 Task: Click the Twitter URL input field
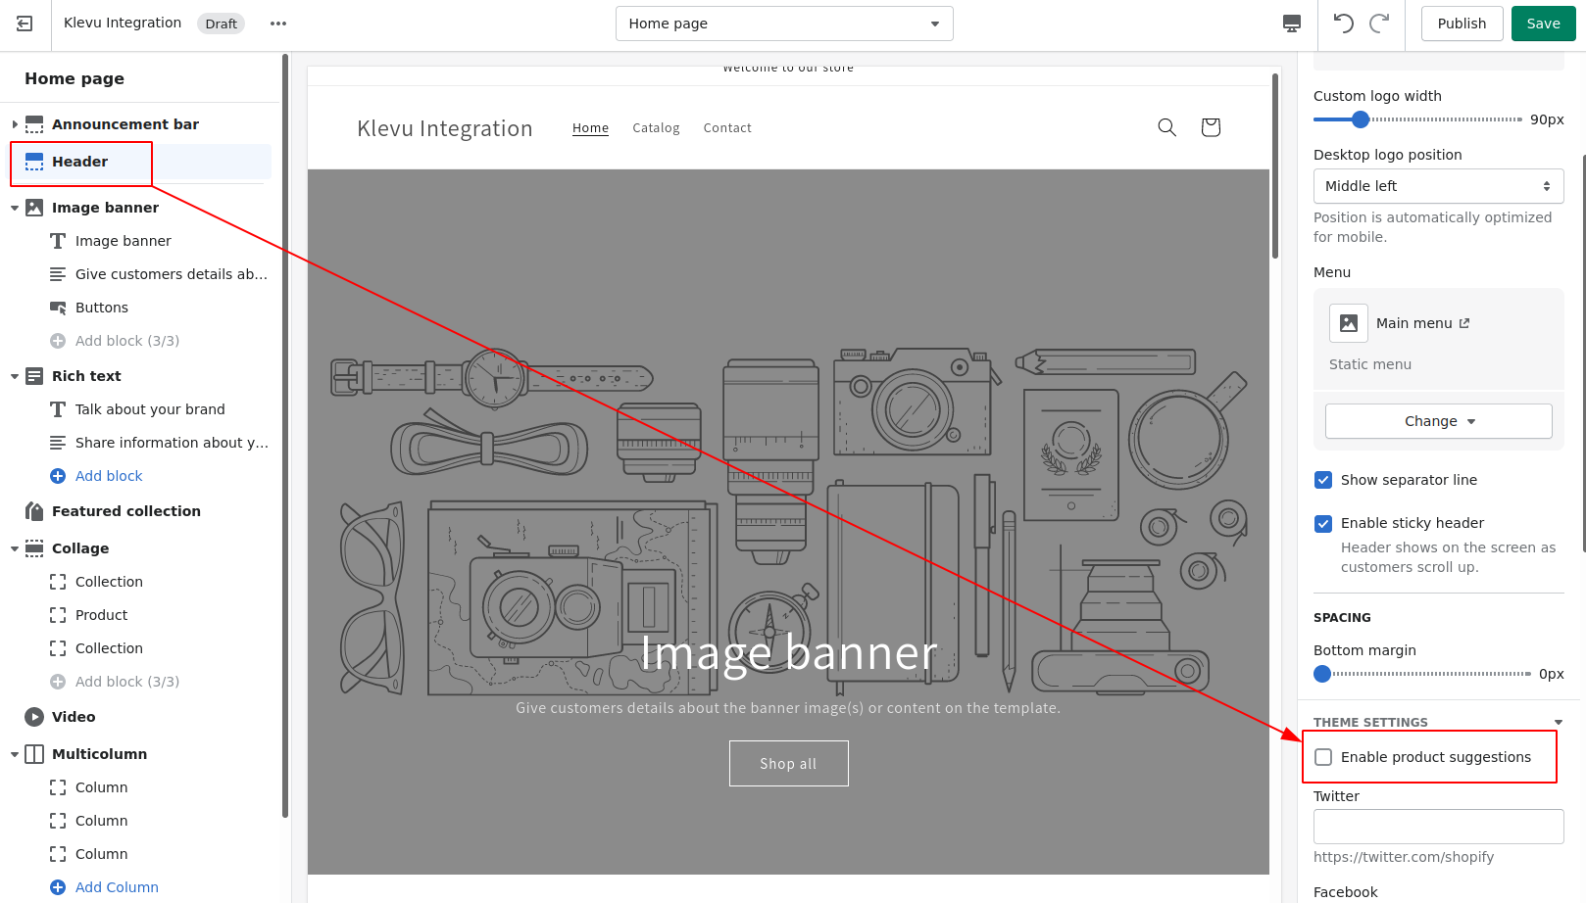[1438, 827]
